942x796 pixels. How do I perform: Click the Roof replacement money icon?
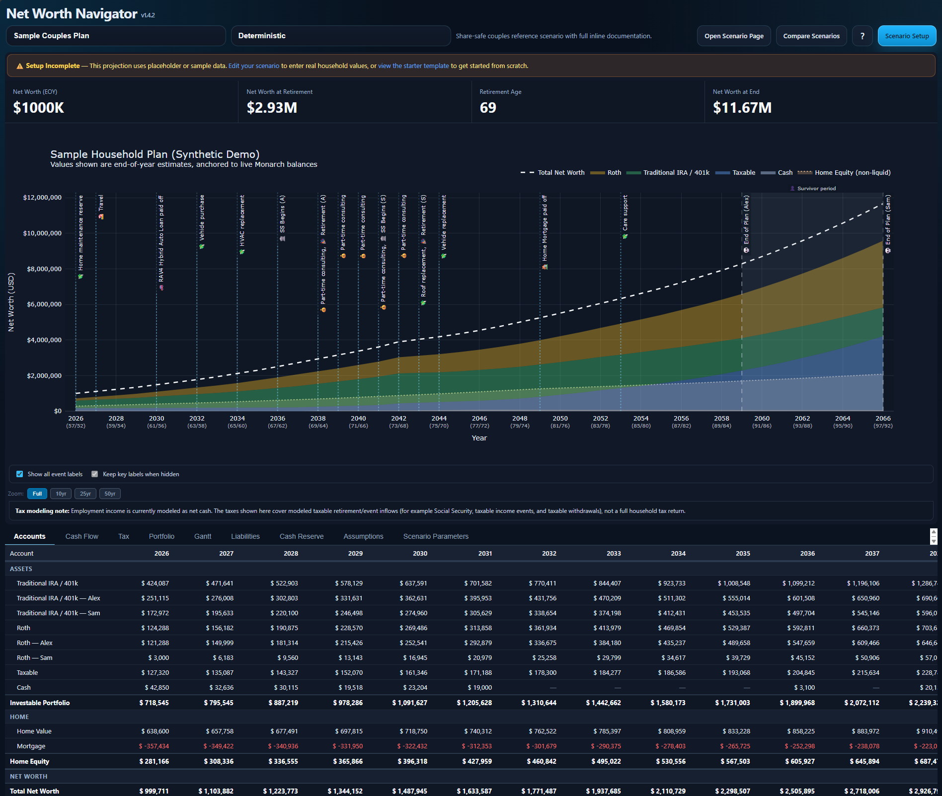coord(423,303)
